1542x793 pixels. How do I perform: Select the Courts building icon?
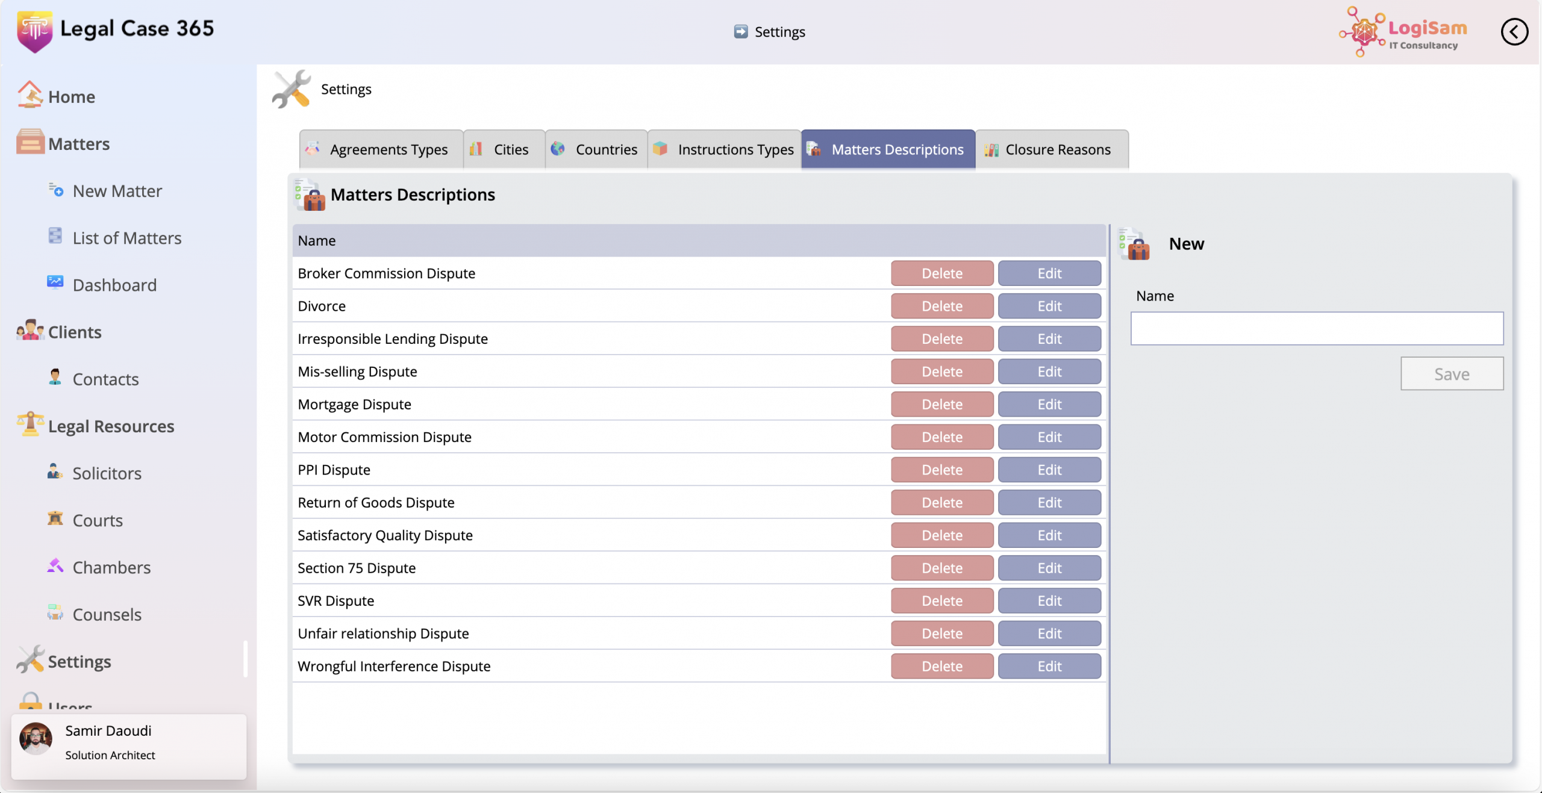pyautogui.click(x=55, y=518)
